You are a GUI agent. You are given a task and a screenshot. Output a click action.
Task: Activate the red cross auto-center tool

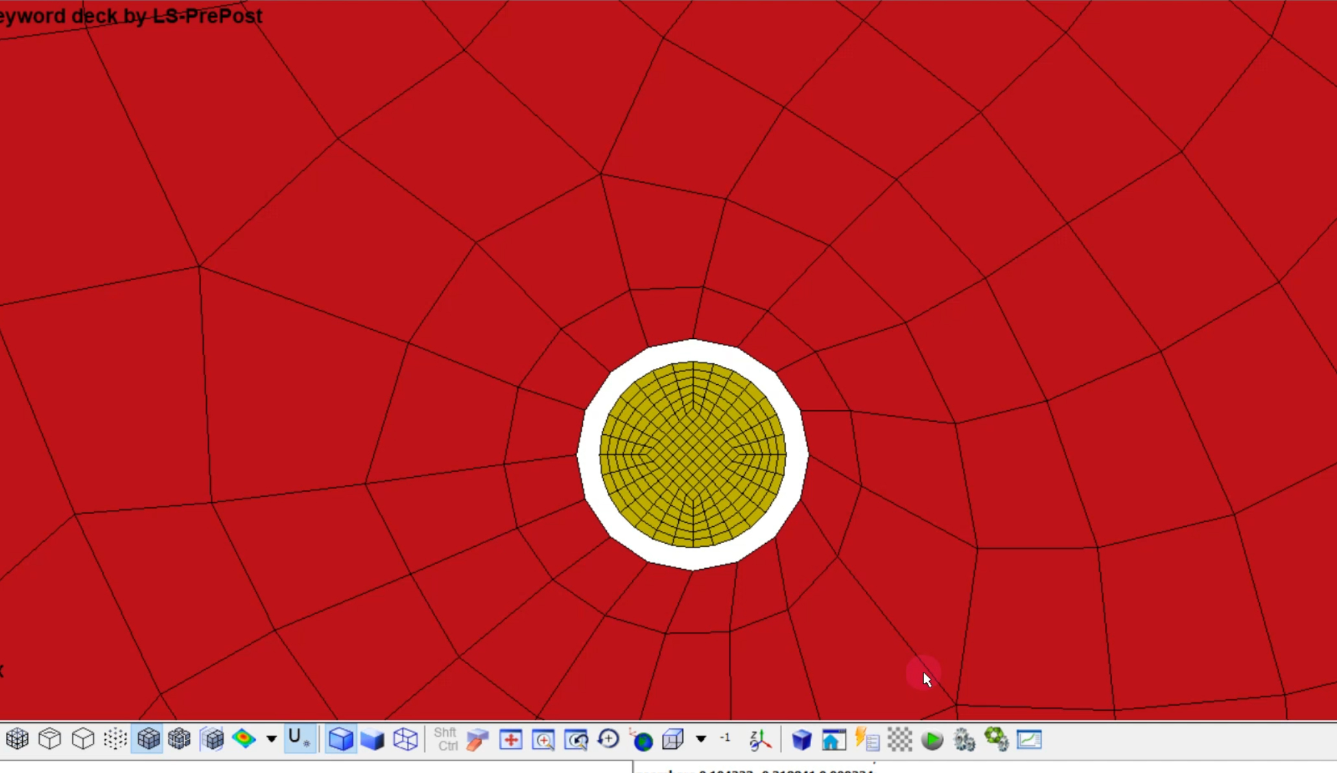pyautogui.click(x=511, y=739)
